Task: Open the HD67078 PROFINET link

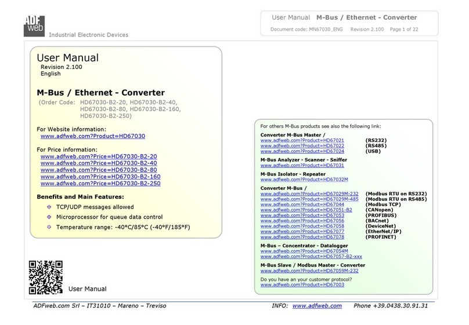Action: (302, 237)
